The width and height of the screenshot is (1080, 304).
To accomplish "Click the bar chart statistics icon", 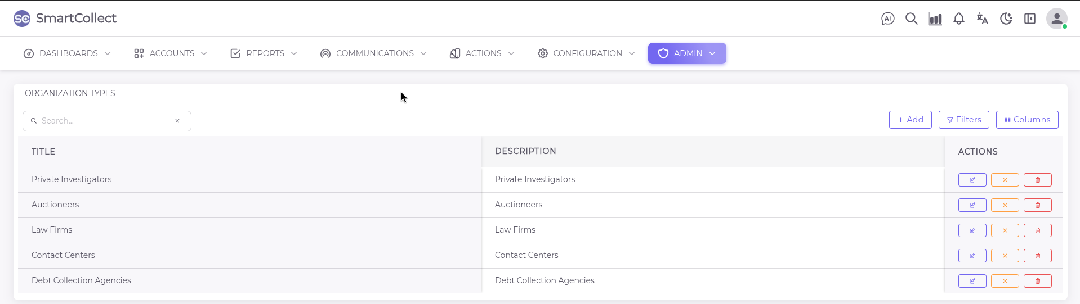I will (x=935, y=19).
